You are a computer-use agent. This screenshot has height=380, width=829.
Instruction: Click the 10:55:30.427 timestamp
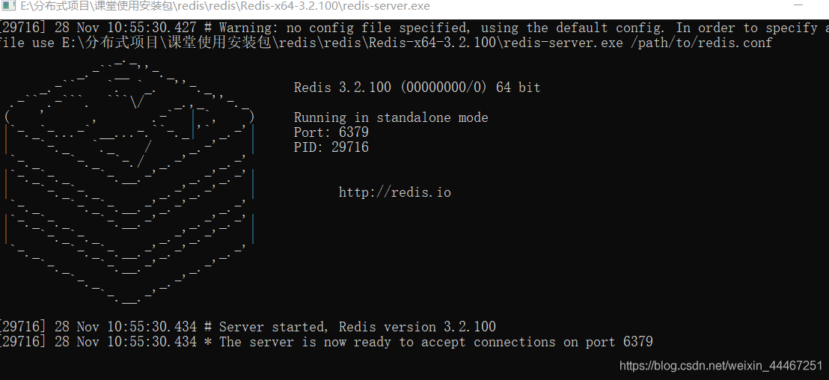(x=152, y=28)
